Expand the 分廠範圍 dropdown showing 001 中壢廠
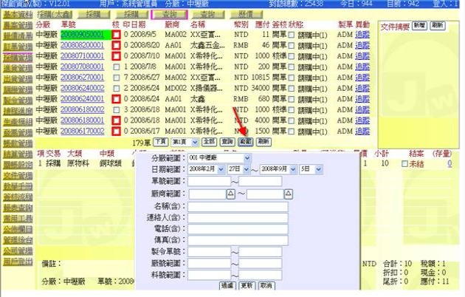Viewport: 465px width, 297px height. click(247, 158)
